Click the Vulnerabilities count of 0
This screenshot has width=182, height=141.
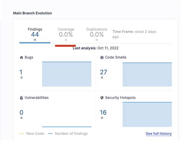(x=22, y=113)
